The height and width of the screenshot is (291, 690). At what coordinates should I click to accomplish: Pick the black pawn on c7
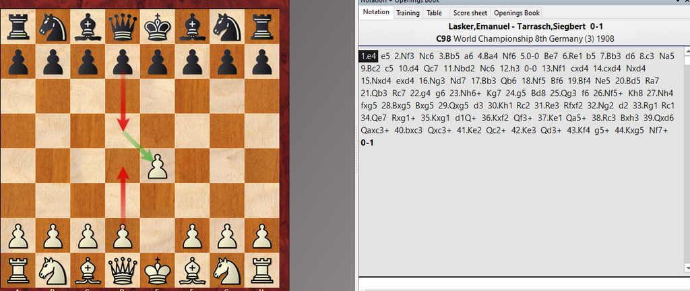(x=88, y=61)
